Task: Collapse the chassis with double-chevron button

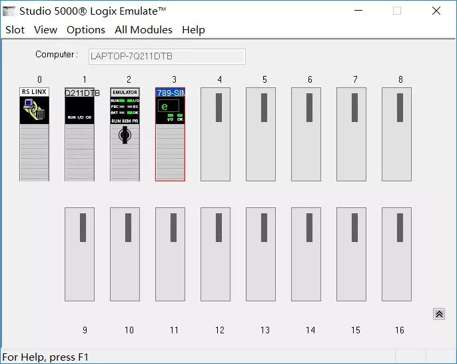Action: pos(438,314)
